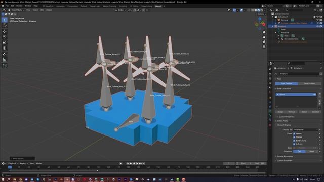
Task: Open the Edit menu
Action: [12, 6]
